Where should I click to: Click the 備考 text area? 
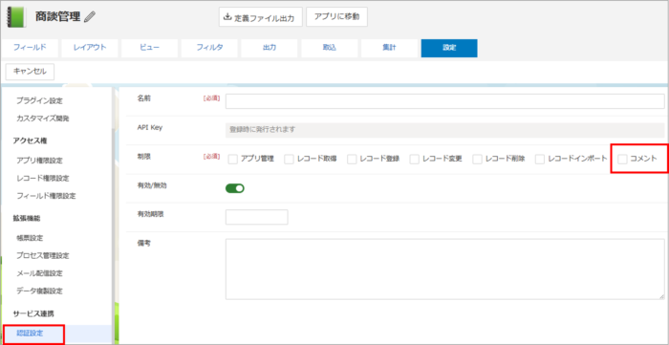click(x=445, y=270)
